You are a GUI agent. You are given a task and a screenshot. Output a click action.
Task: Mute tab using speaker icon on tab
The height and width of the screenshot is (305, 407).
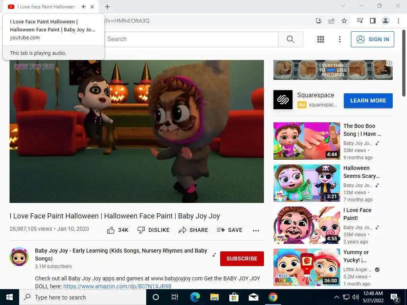click(83, 7)
